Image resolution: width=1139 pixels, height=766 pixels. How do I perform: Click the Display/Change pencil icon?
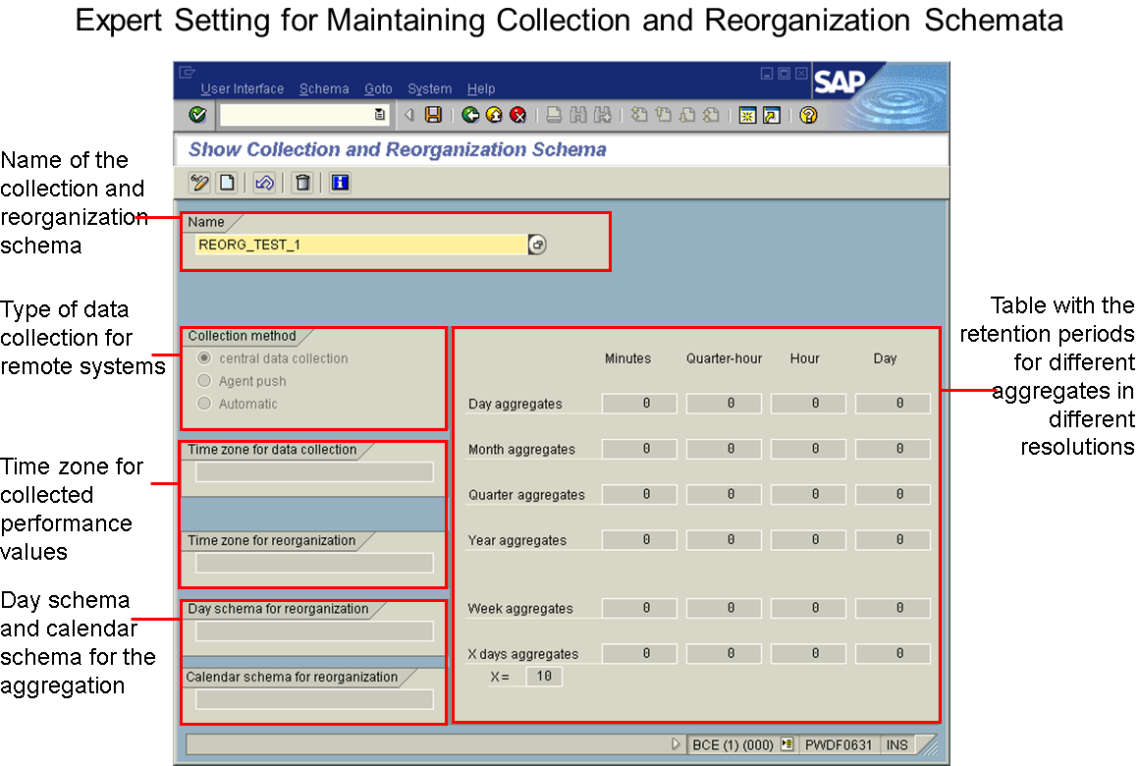pos(200,183)
